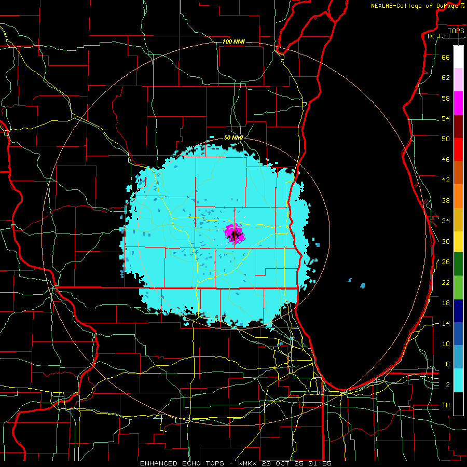Click the 10 legend value
Screen dimensions: 467x467
(446, 344)
